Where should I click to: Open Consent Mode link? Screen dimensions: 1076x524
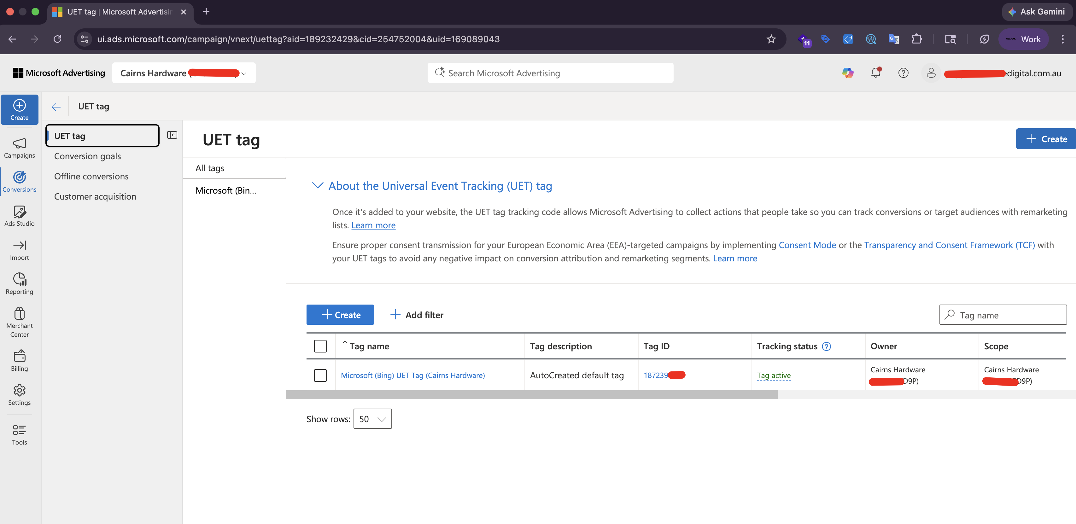807,245
